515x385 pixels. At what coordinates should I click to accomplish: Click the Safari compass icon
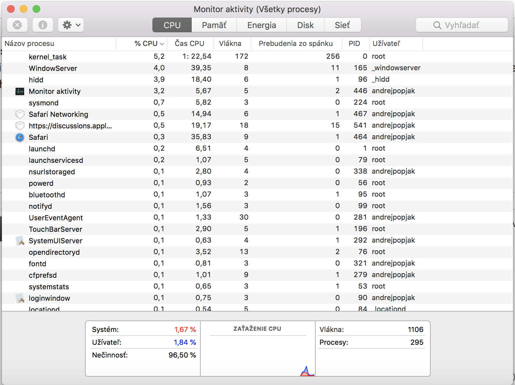[x=20, y=137]
